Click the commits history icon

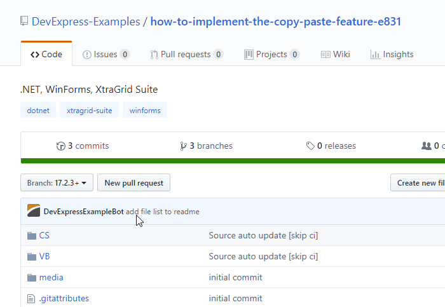coord(61,146)
